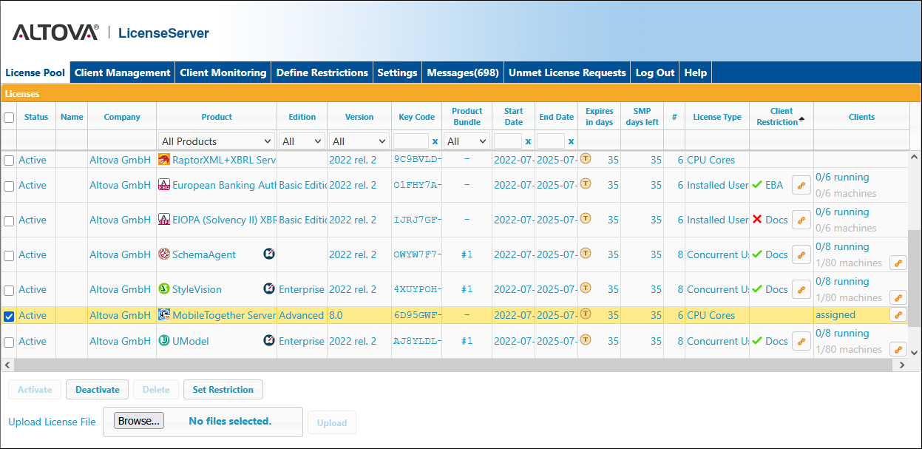Click the red X restriction icon in the EIOPA row
The height and width of the screenshot is (449, 922).
pyautogui.click(x=757, y=220)
